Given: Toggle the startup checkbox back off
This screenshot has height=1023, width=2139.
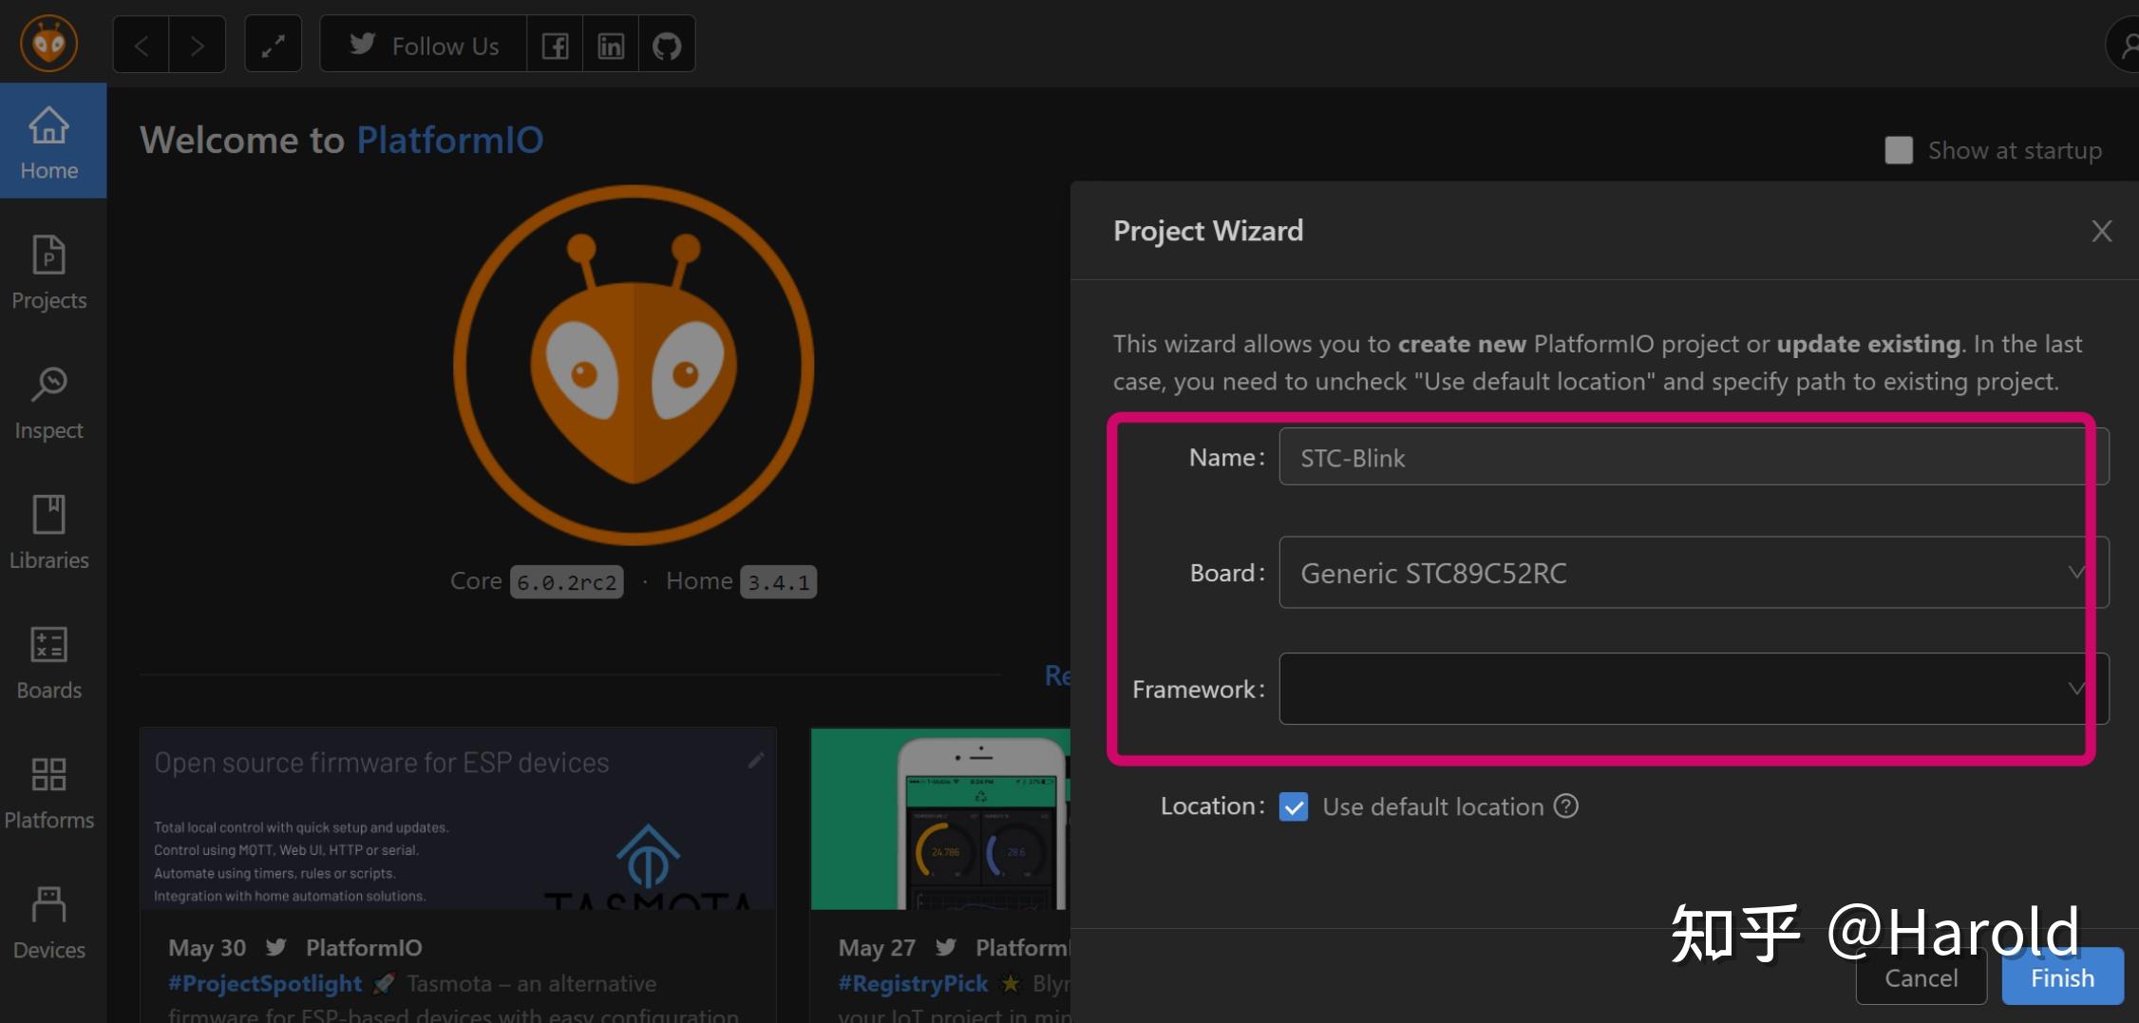Looking at the screenshot, I should tap(1897, 150).
